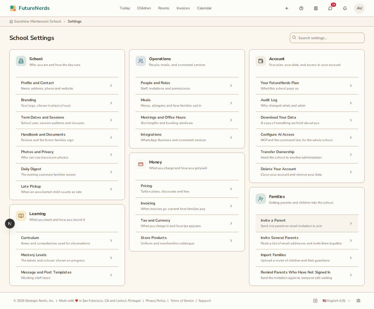Viewport: 374px width, 309px height.
Task: Go to the Children nav tab
Action: point(144,8)
